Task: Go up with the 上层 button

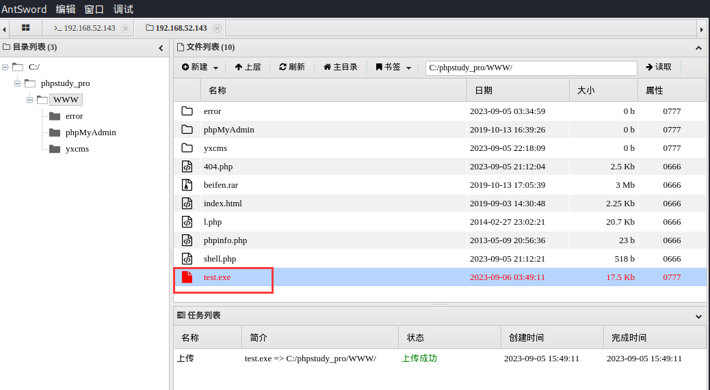Action: [x=248, y=67]
